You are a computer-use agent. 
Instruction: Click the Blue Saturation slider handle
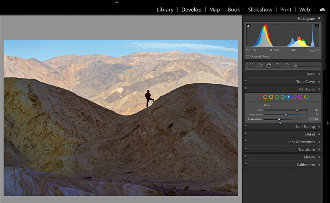pyautogui.click(x=286, y=115)
